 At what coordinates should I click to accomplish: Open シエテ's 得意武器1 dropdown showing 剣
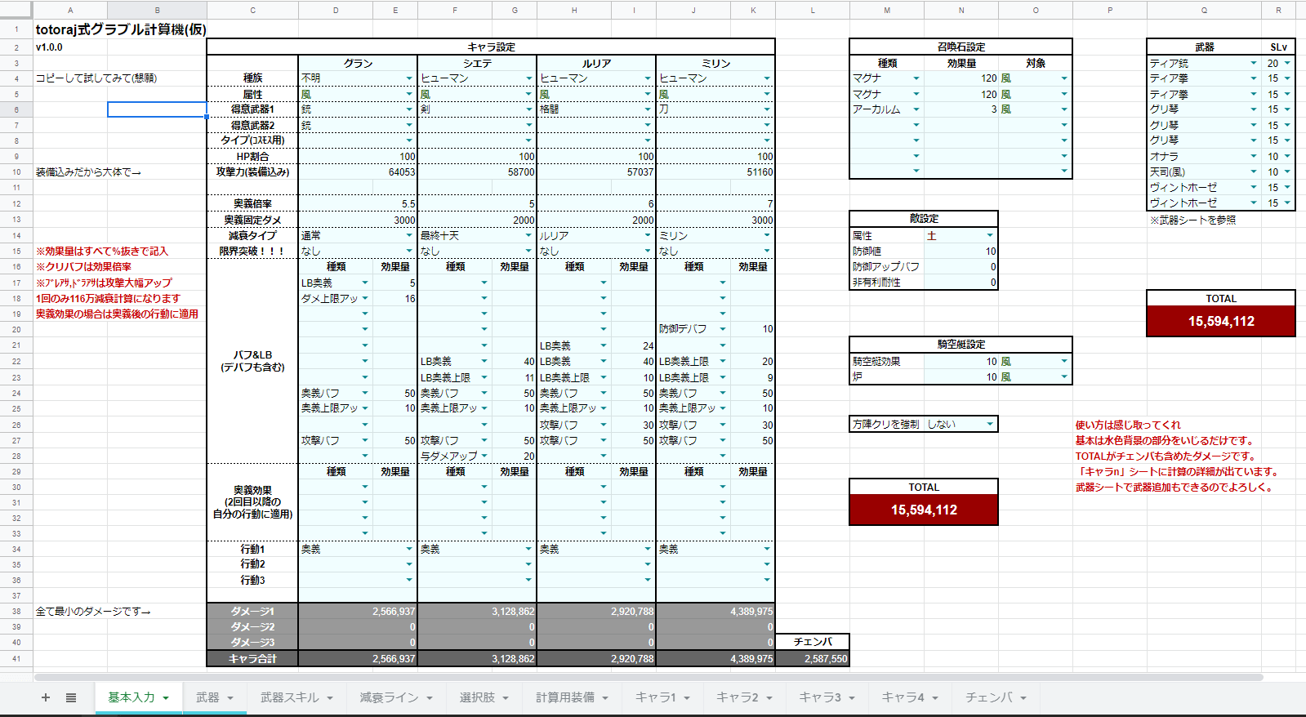coord(528,109)
